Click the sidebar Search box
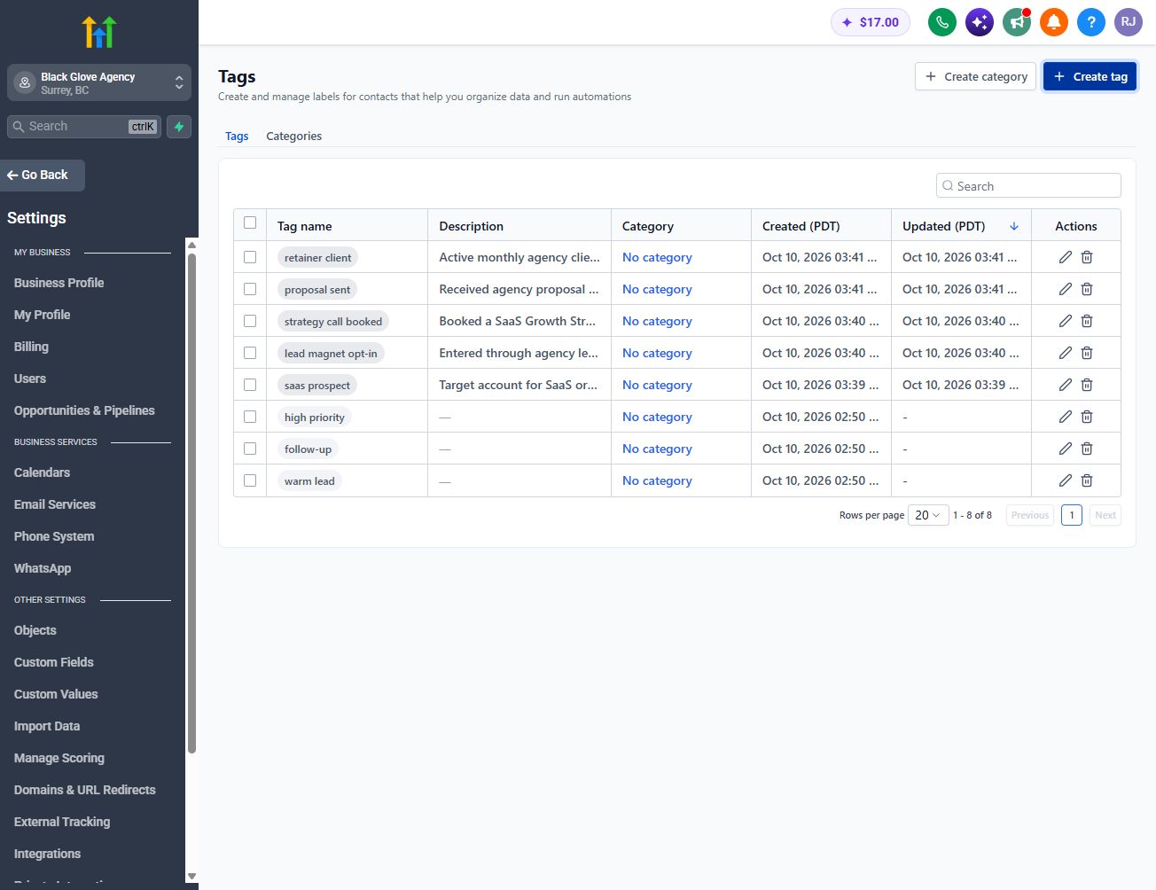This screenshot has width=1156, height=890. point(84,127)
